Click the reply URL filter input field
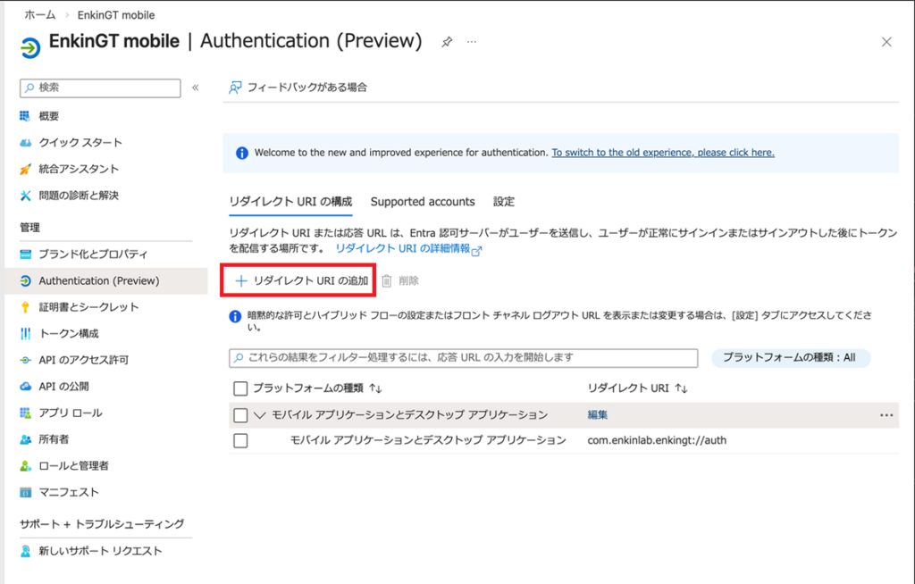Viewport: 915px width, 584px height. click(463, 357)
